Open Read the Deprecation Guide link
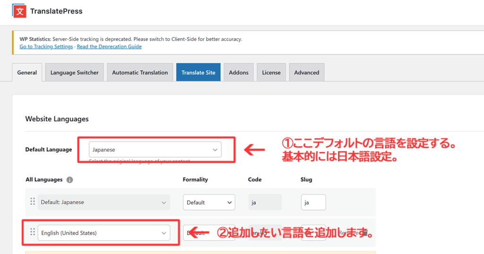 (x=109, y=47)
